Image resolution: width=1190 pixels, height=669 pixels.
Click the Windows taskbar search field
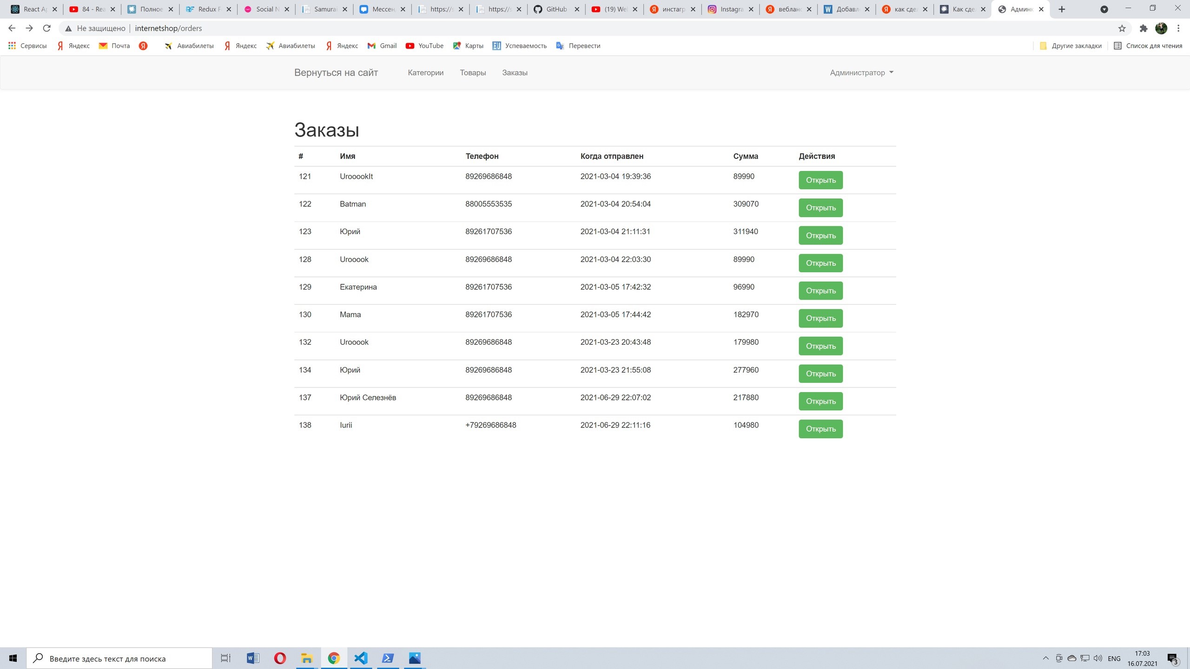[x=119, y=658]
